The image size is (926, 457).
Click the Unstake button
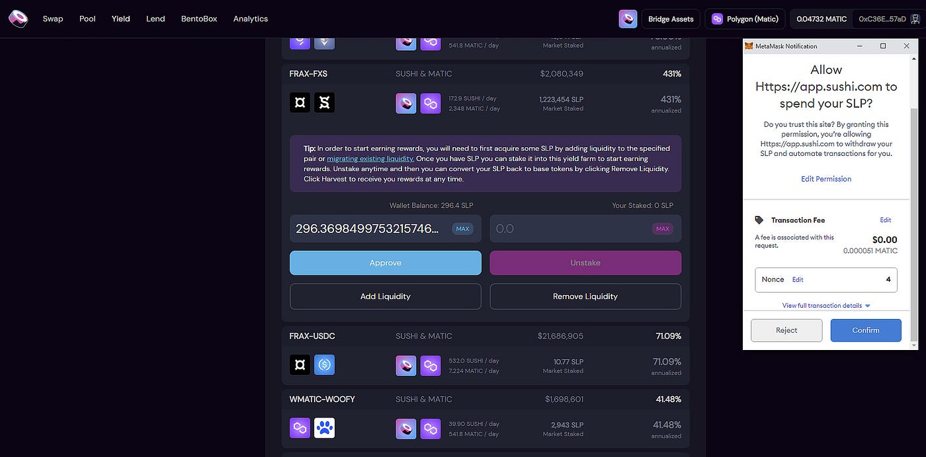point(585,263)
